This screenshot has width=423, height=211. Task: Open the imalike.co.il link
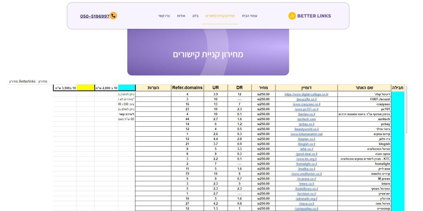[x=307, y=168]
